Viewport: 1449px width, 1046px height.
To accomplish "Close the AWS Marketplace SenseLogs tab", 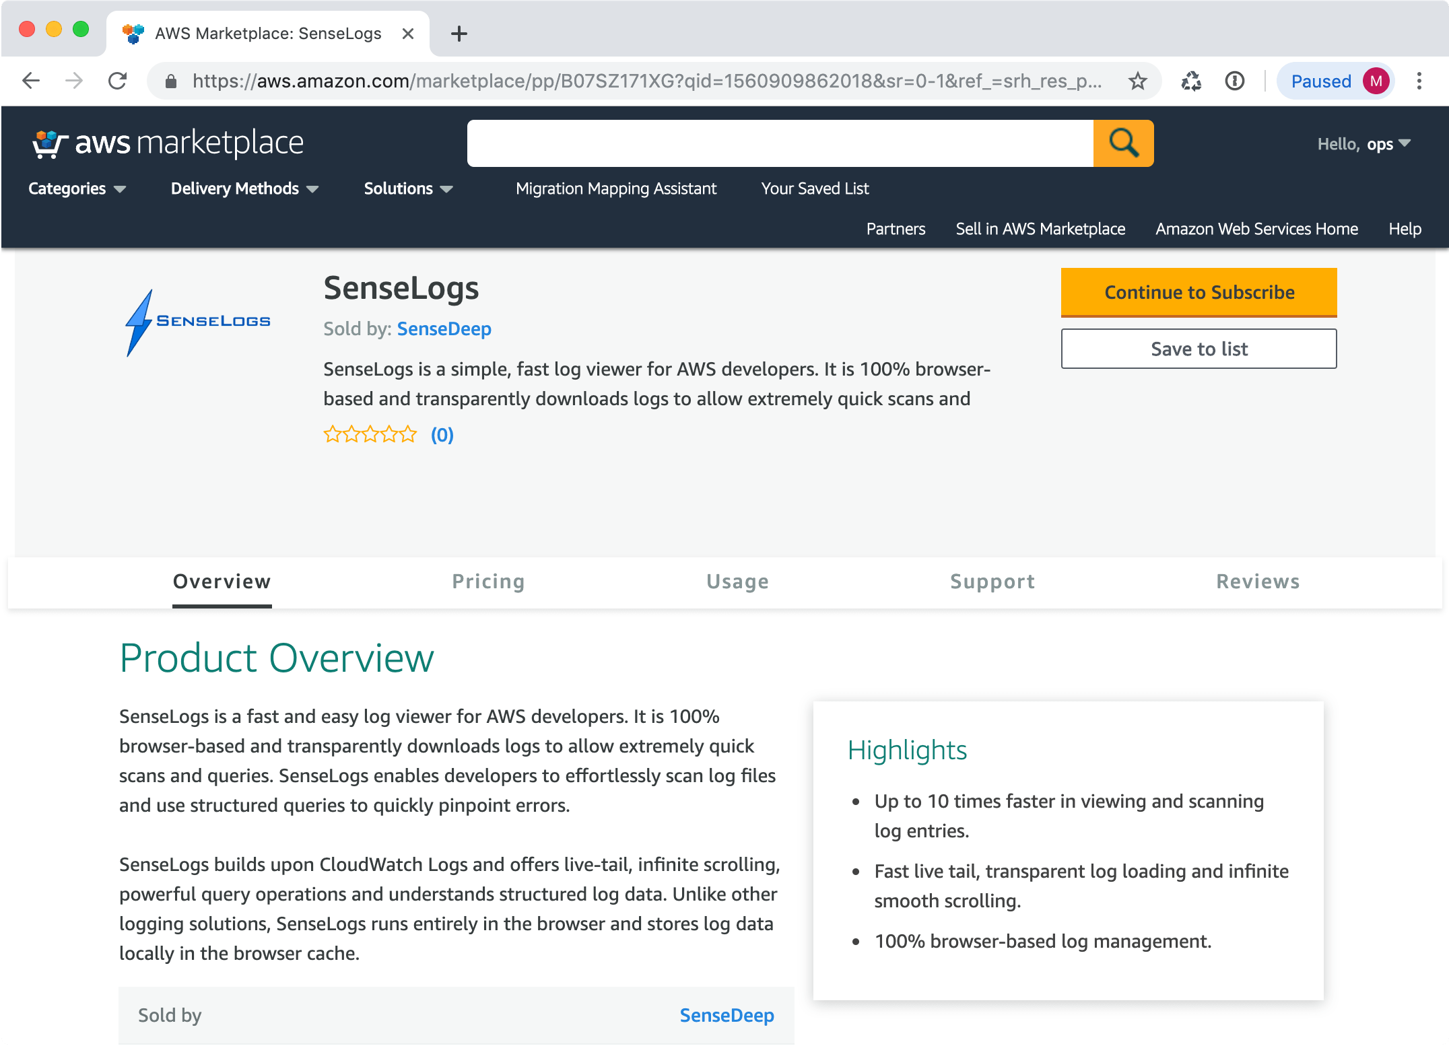I will click(407, 34).
